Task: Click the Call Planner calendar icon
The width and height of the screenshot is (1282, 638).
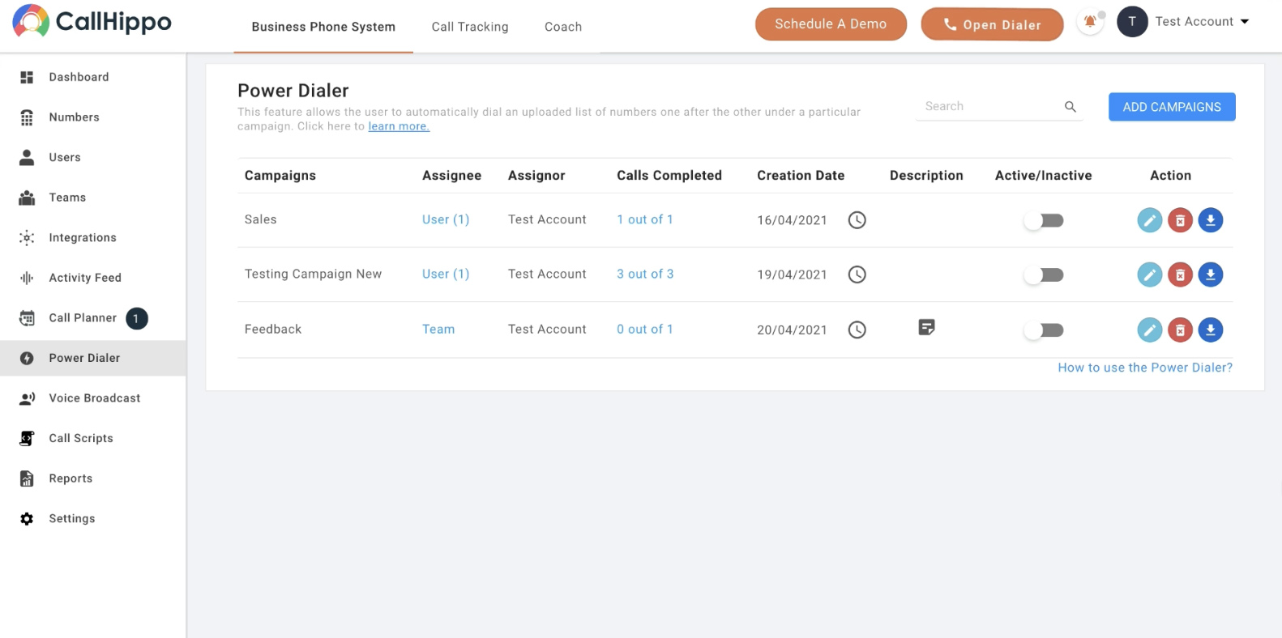Action: [x=27, y=318]
